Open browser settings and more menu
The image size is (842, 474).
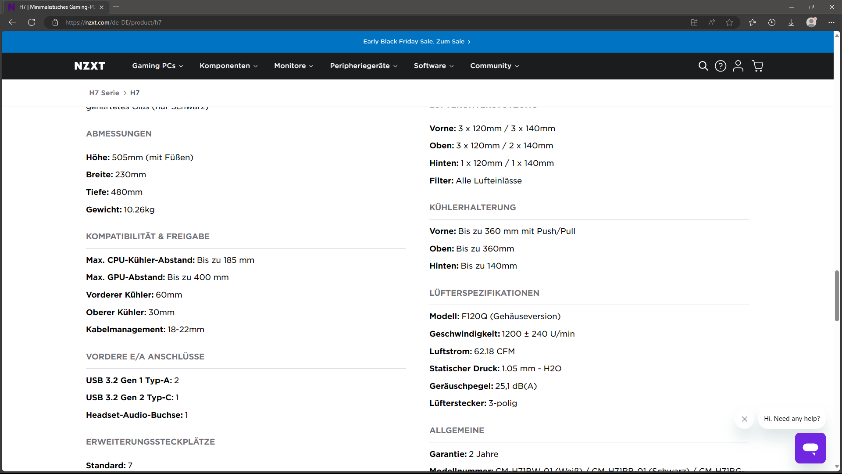point(831,22)
